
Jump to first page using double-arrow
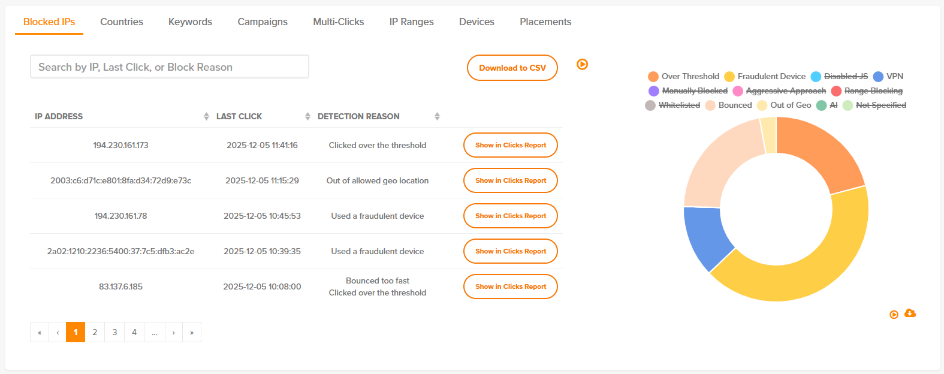[x=40, y=332]
